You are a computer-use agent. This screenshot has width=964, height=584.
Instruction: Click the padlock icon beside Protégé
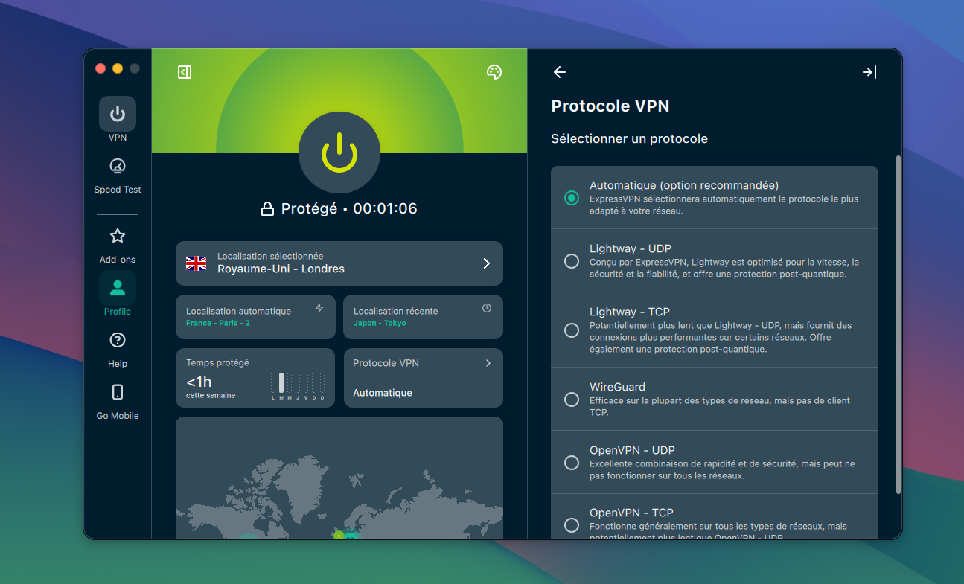[267, 210]
